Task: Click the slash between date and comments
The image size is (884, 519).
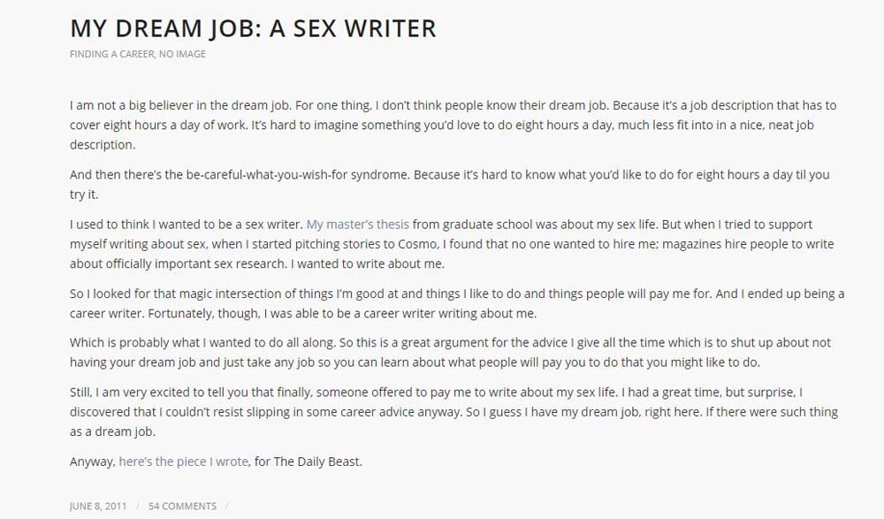Action: click(x=138, y=506)
